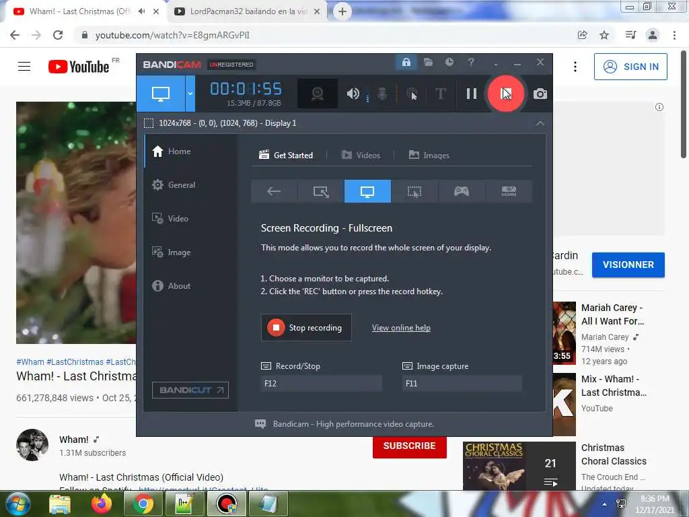Select rectangle on screen recording mode
689x517 pixels.
point(321,191)
